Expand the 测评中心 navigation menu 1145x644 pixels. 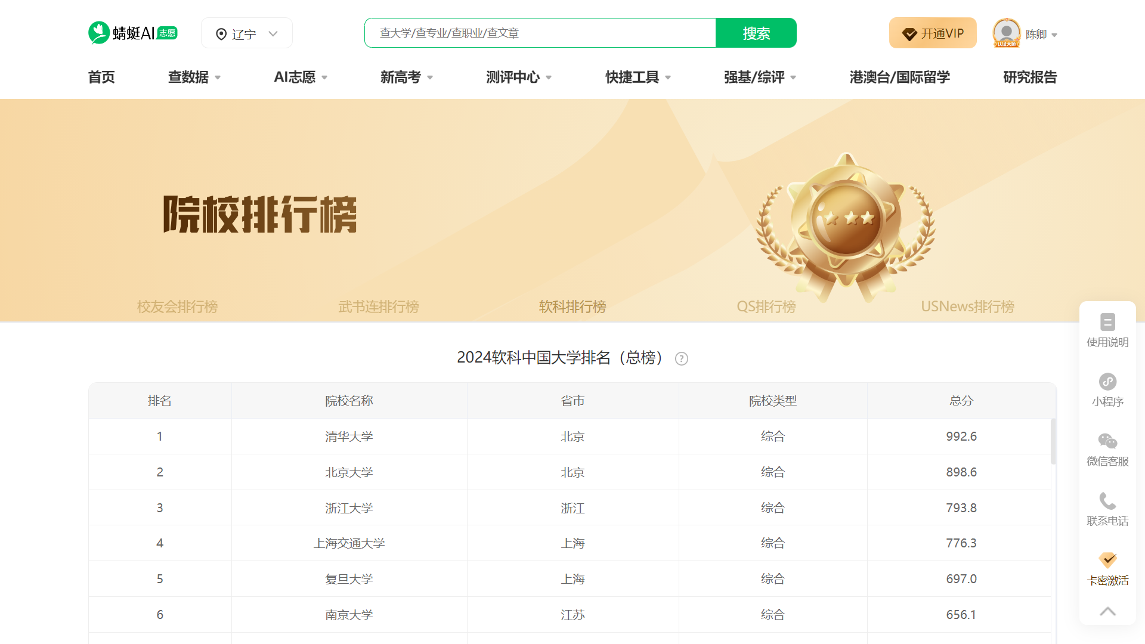pyautogui.click(x=518, y=77)
